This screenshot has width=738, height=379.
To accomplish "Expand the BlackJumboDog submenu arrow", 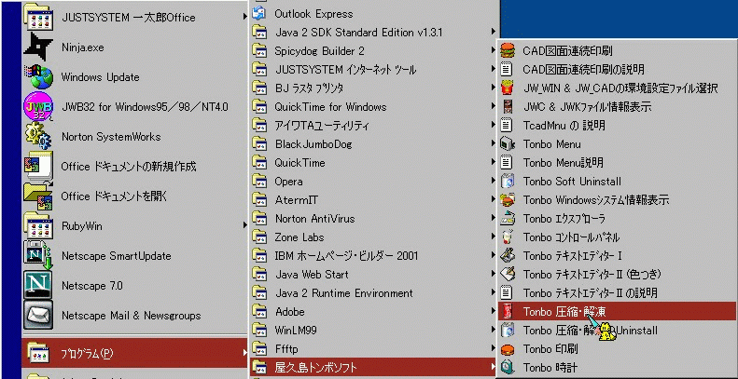I will pyautogui.click(x=493, y=143).
